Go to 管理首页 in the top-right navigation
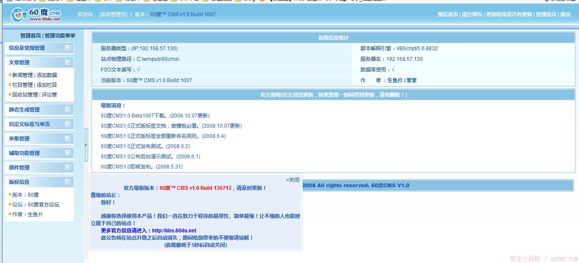This screenshot has height=263, width=579. click(546, 14)
